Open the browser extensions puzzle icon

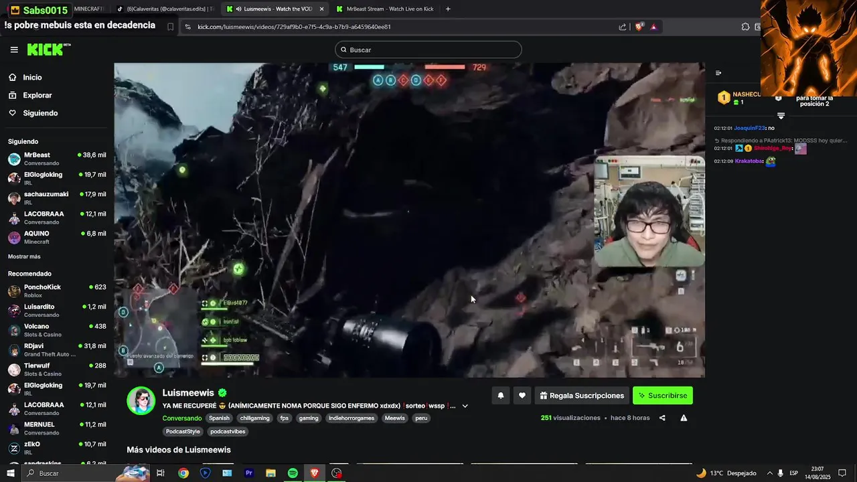(745, 27)
